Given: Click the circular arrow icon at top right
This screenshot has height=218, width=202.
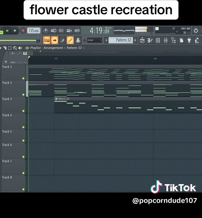Looking at the screenshot, I should click(x=196, y=31).
